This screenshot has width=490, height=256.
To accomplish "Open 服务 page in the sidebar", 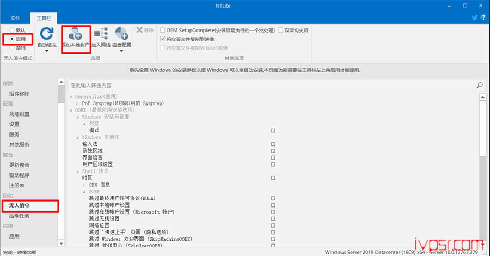I will 14,134.
